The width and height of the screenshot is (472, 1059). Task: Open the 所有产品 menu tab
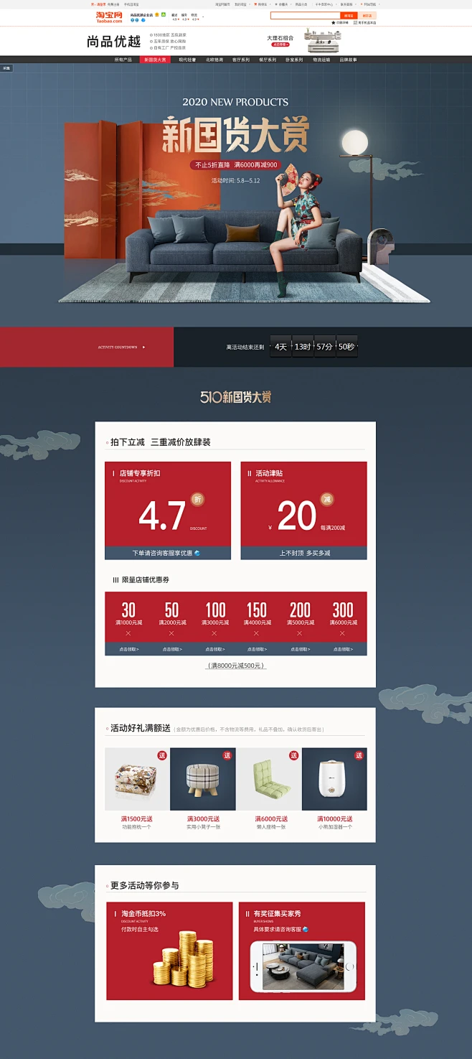click(123, 60)
